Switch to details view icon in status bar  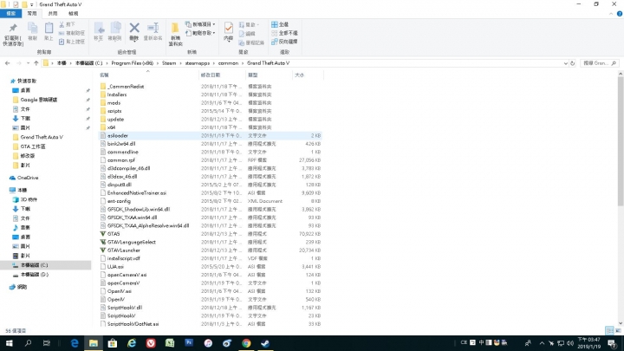[x=609, y=331]
